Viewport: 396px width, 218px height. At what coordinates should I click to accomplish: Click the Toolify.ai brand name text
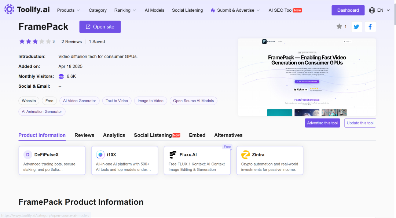tap(33, 10)
